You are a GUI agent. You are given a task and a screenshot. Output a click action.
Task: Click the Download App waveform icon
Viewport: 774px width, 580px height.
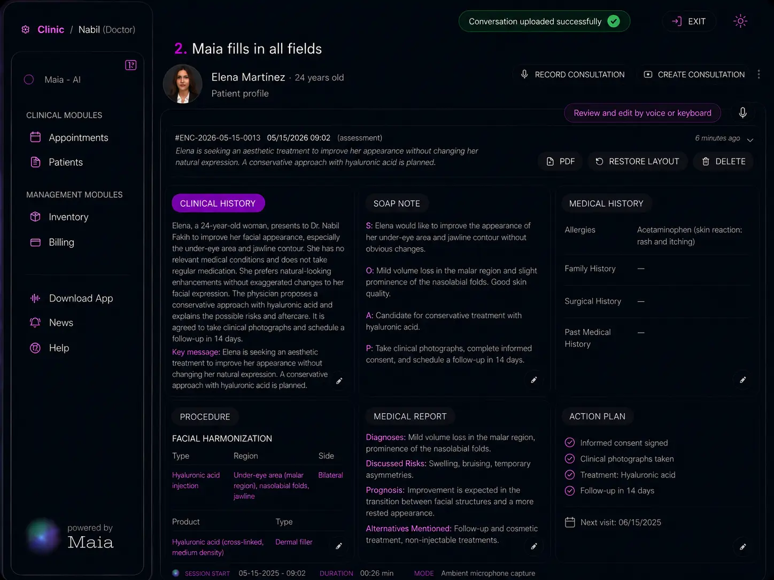coord(35,298)
